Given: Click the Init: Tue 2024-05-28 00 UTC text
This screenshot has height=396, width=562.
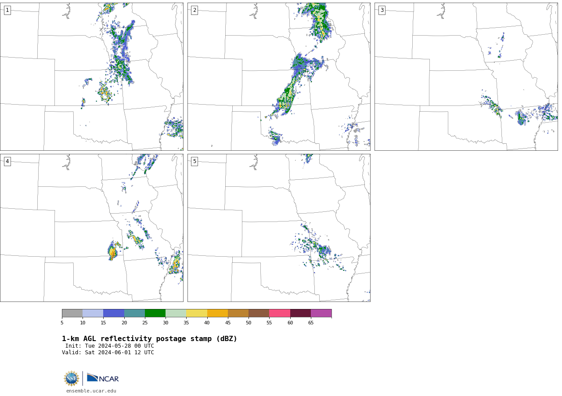Looking at the screenshot, I should click(110, 346).
